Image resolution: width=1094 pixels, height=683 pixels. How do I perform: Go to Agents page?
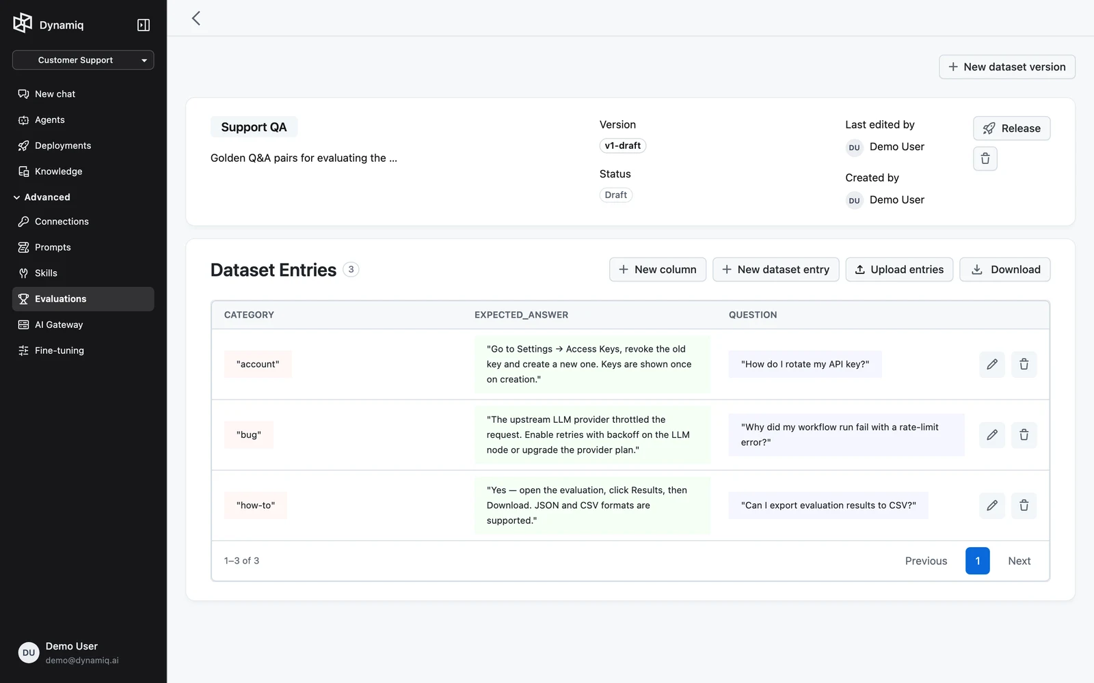coord(83,120)
